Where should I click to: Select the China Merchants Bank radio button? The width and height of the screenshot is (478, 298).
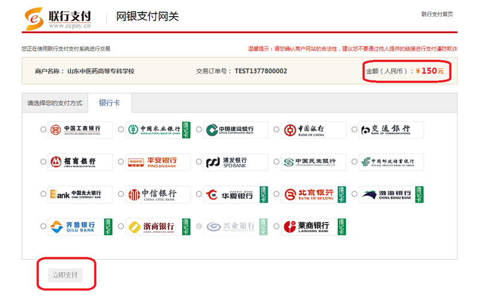pos(43,162)
